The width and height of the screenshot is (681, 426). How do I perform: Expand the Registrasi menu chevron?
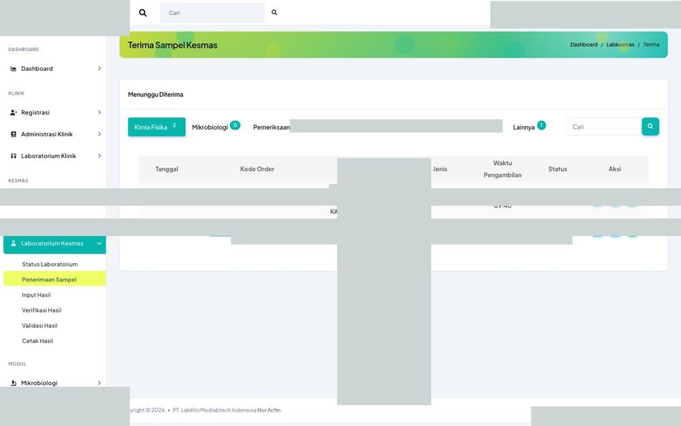coord(99,112)
